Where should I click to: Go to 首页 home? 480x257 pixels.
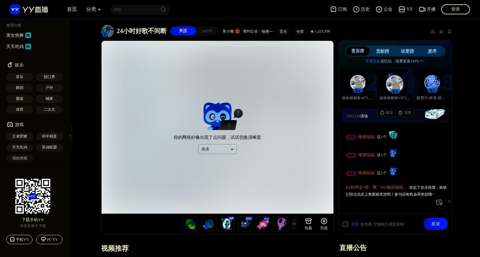coord(72,9)
